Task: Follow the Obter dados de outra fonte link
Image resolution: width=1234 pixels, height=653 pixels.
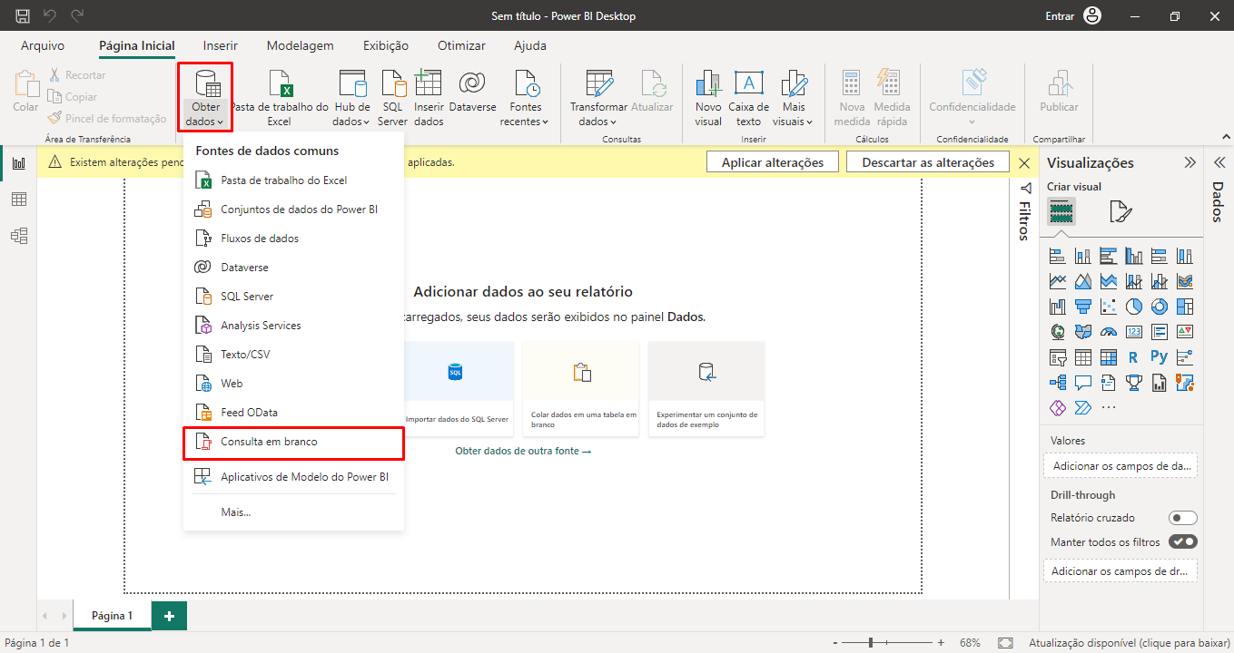Action: (523, 451)
